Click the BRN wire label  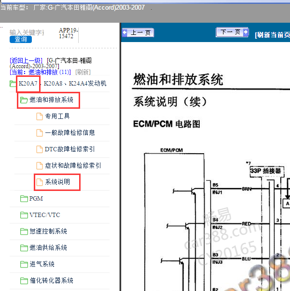(247, 189)
